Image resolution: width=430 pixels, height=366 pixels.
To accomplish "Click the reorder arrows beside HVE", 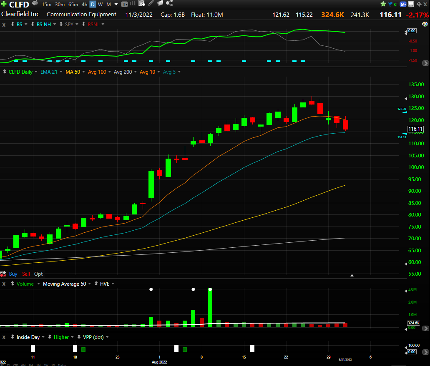I will 96,284.
